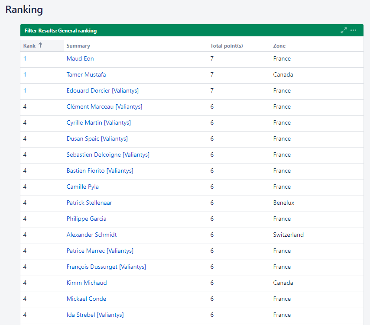The image size is (370, 325).
Task: Sort by the Zone column header
Action: point(279,46)
